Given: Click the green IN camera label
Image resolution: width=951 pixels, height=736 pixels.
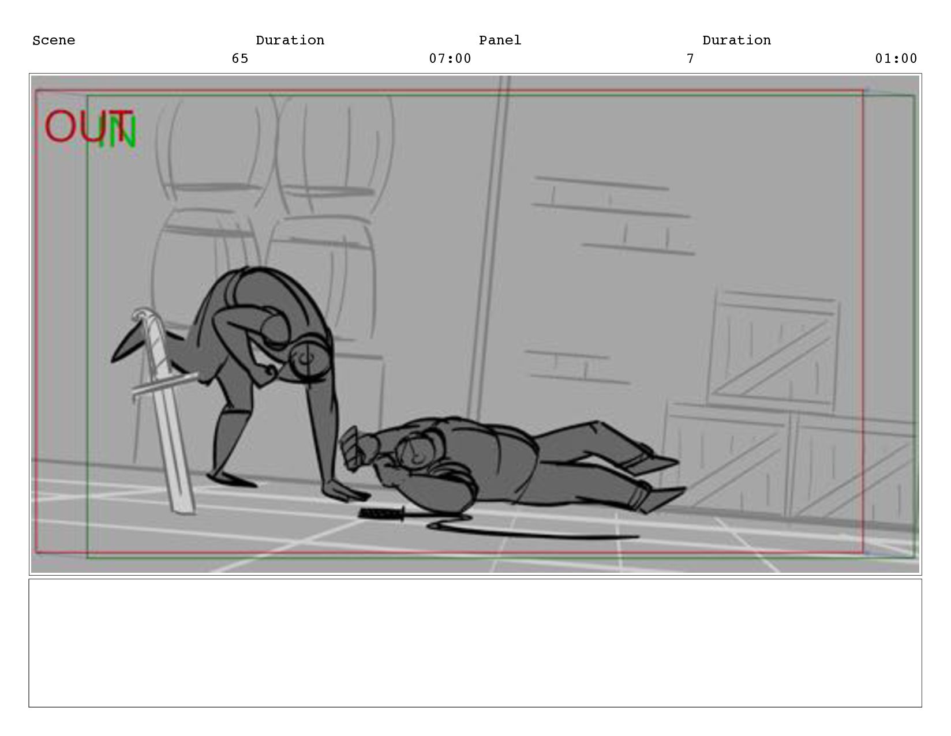Looking at the screenshot, I should pos(118,132).
